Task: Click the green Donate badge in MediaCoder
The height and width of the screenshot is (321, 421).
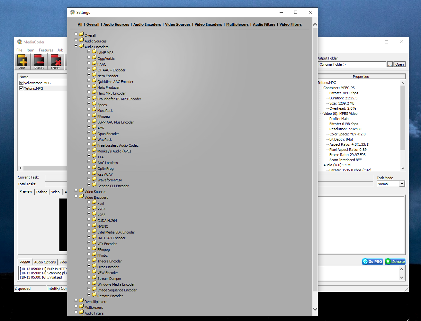Action: (395, 261)
